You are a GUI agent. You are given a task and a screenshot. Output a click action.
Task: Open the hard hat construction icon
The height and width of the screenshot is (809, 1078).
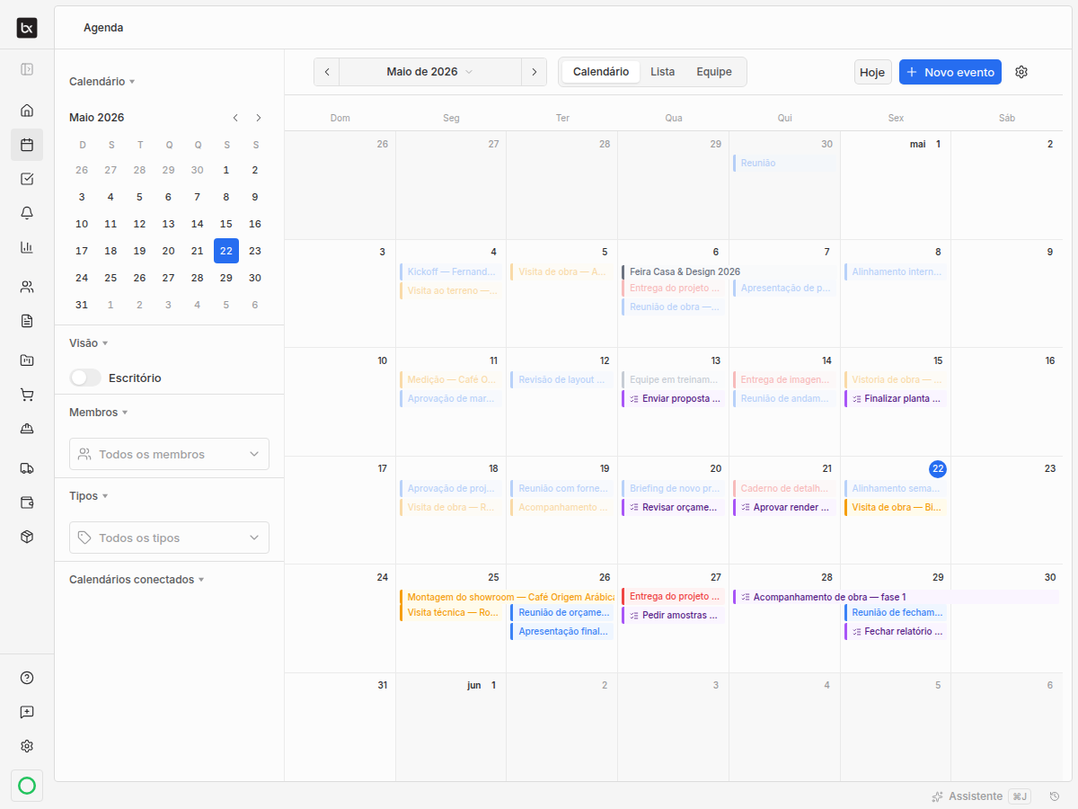pyautogui.click(x=27, y=429)
